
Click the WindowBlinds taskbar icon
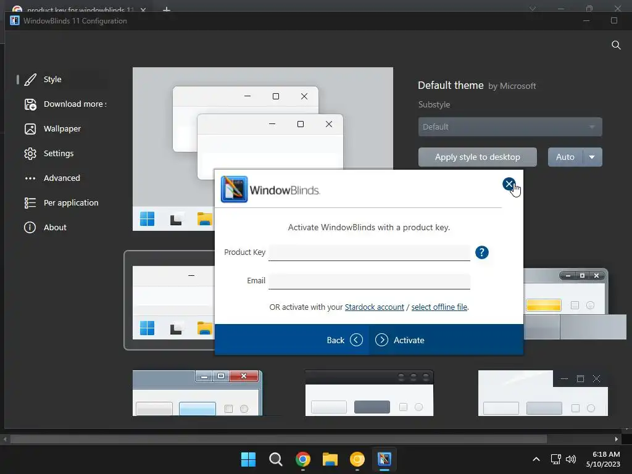click(384, 459)
